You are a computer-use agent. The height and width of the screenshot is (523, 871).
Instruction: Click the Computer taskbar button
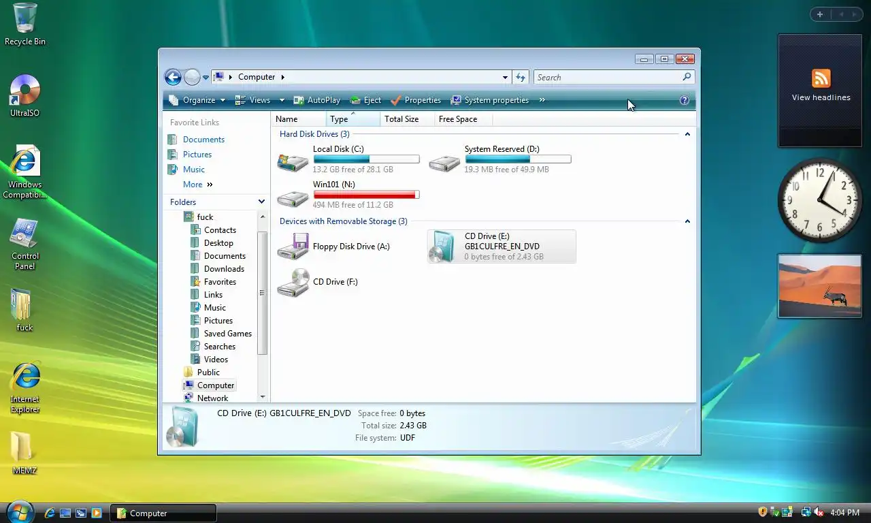[x=163, y=513]
